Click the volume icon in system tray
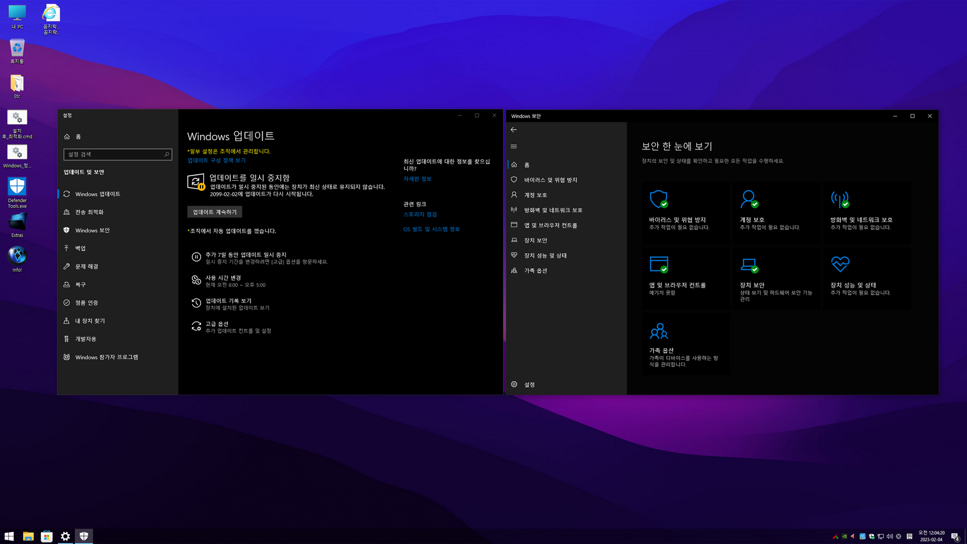 click(890, 536)
